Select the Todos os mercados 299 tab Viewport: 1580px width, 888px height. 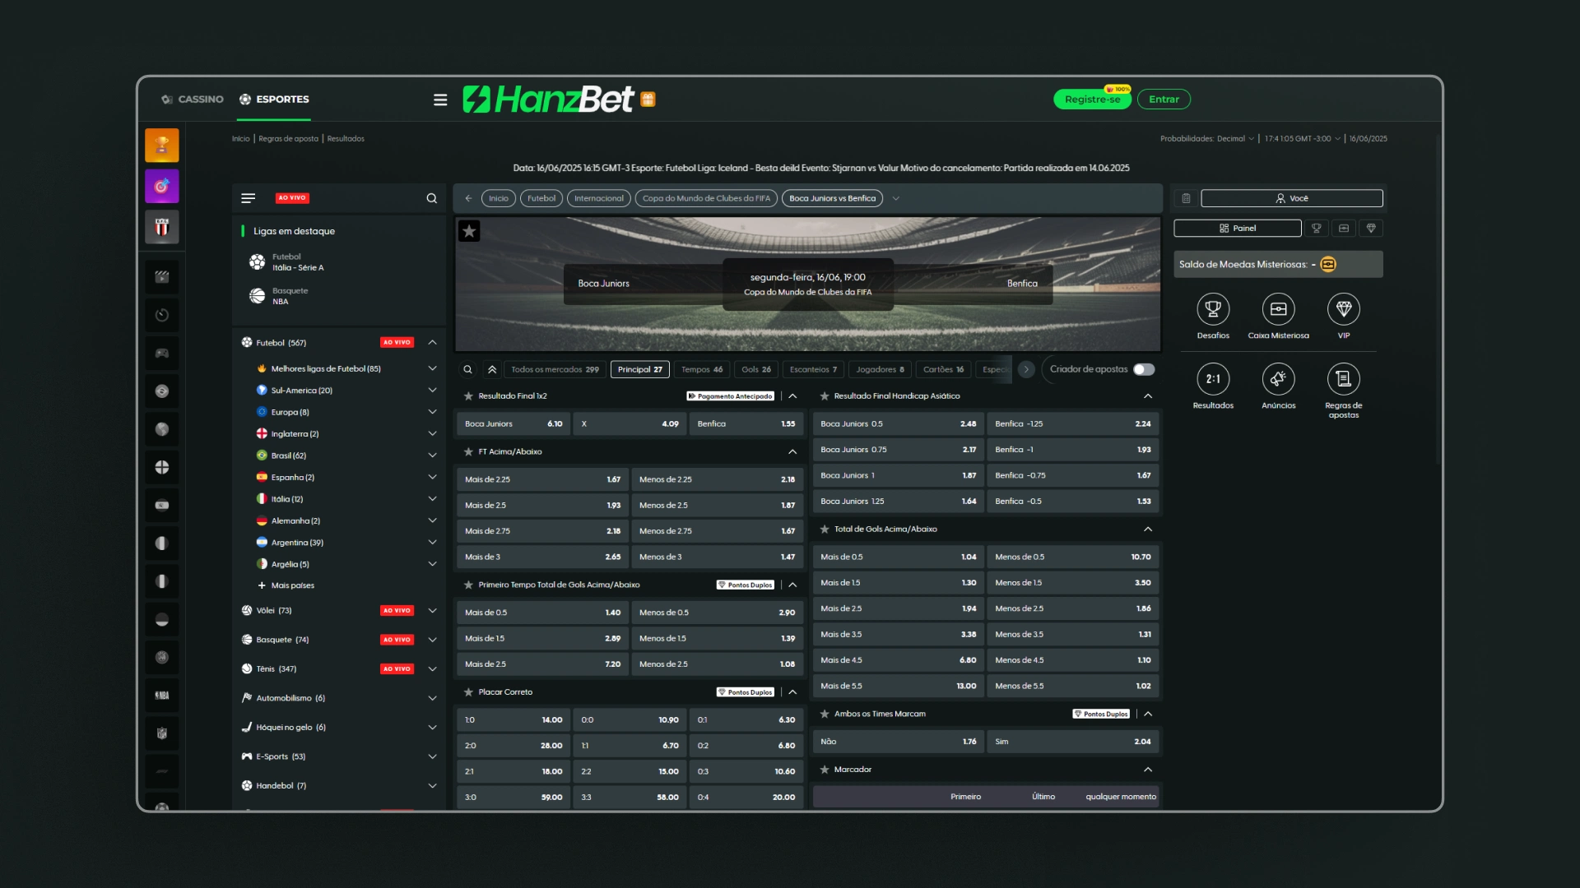(x=555, y=370)
